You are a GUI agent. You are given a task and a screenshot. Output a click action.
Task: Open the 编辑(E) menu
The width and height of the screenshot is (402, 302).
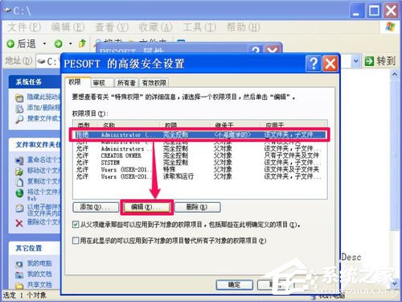[68, 27]
